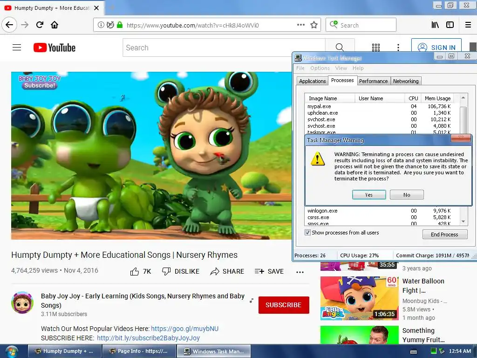Open YouTube guide hamburger menu
Screen dimensions: 477x358
coord(17,48)
